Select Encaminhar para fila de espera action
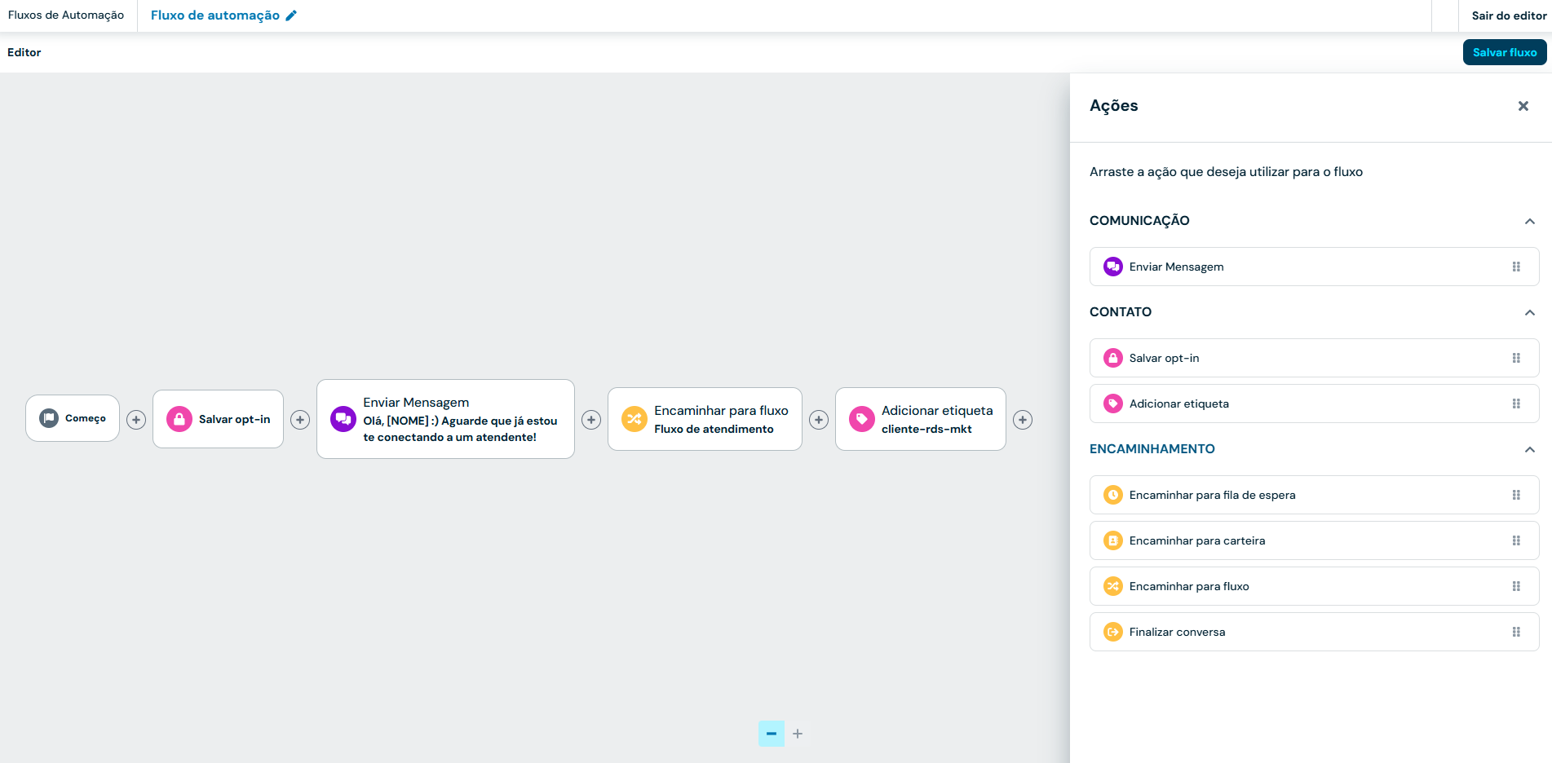 1211,495
